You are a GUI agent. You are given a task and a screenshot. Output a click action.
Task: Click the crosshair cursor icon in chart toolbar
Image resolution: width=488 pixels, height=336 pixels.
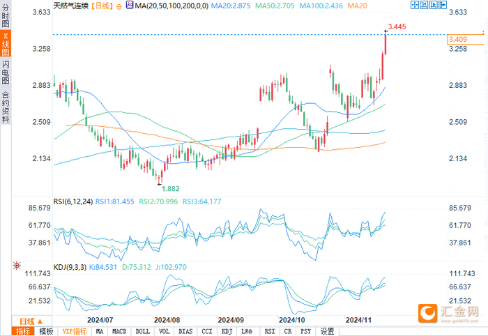(x=415, y=5)
